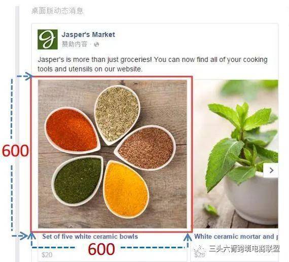Click the WeChat watermark logo icon
The image size is (289, 262).
pyautogui.click(x=200, y=249)
